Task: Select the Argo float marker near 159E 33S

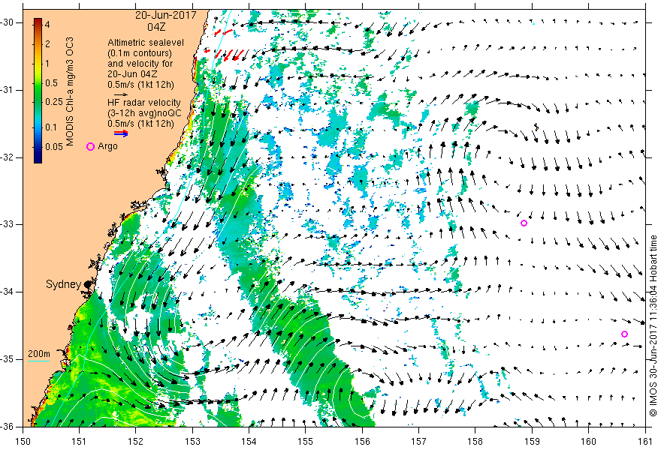Action: coord(524,223)
